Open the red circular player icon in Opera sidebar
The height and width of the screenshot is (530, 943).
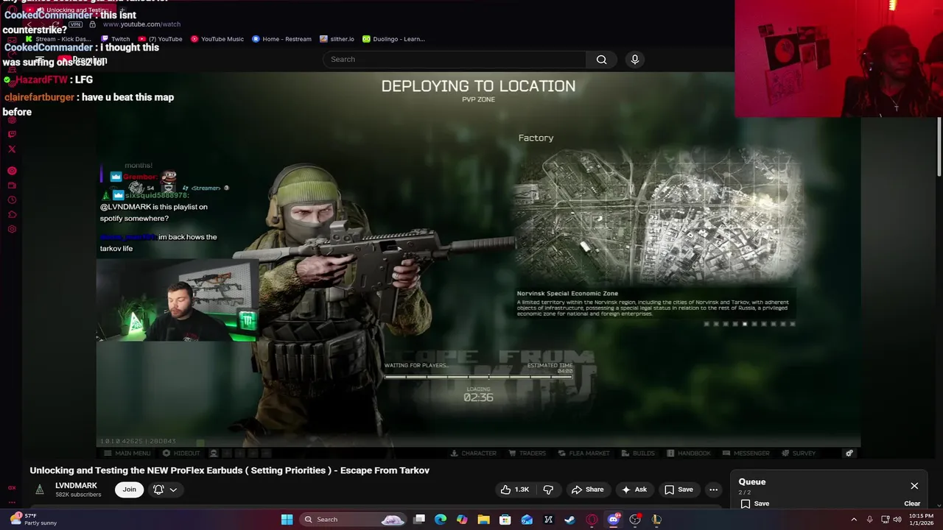tap(12, 171)
